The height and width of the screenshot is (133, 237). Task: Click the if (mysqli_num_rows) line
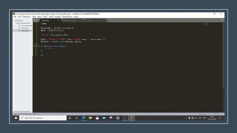tap(53, 46)
